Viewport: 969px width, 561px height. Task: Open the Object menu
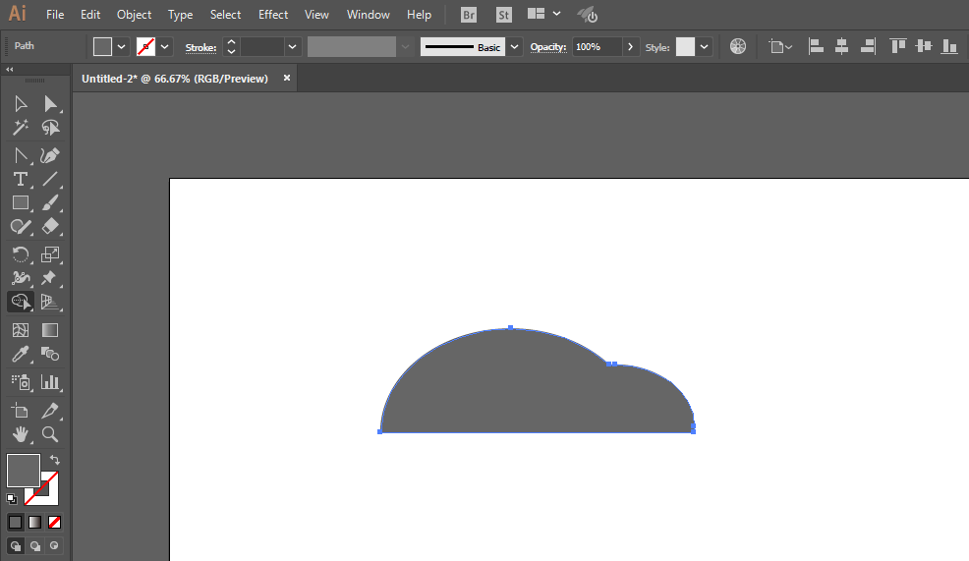(134, 14)
